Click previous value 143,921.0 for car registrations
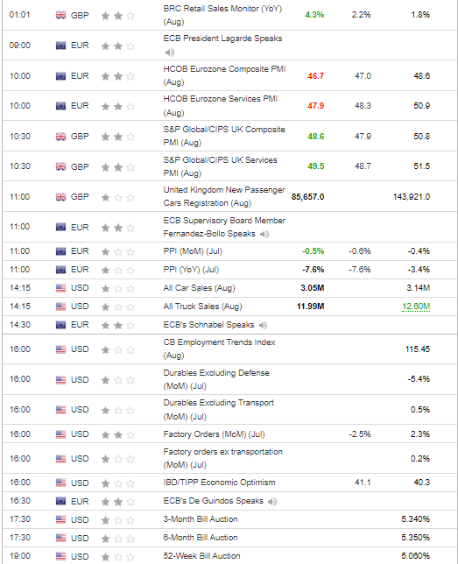Viewport: 458px width, 564px height. click(412, 197)
